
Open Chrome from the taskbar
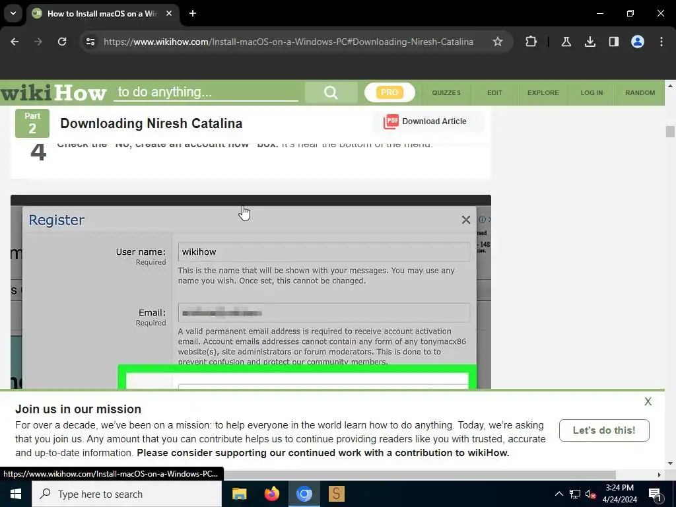(x=304, y=494)
